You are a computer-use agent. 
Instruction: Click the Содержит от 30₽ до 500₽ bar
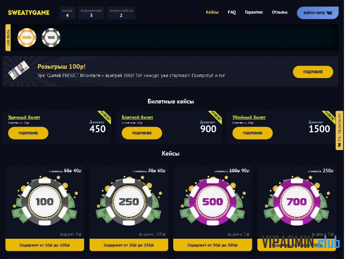point(213,245)
